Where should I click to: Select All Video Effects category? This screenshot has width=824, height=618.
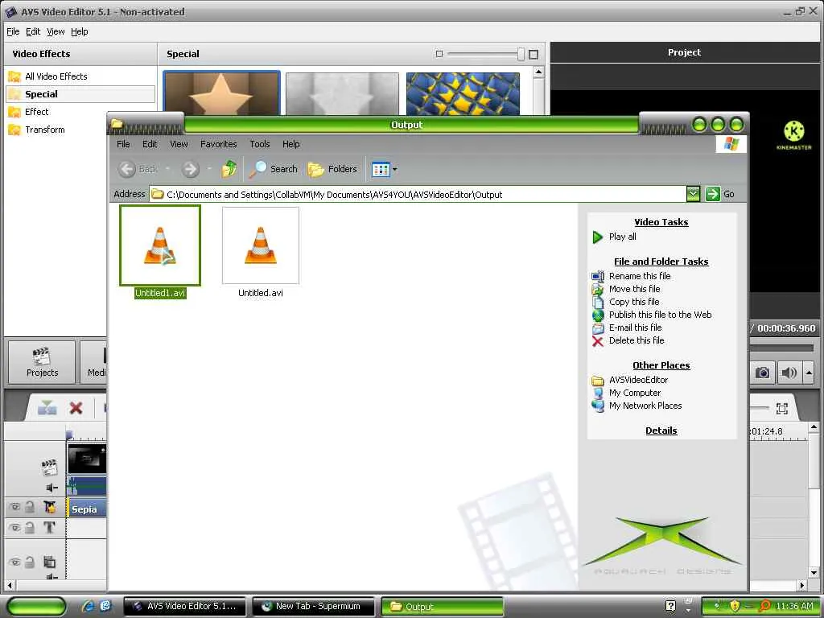coord(56,76)
